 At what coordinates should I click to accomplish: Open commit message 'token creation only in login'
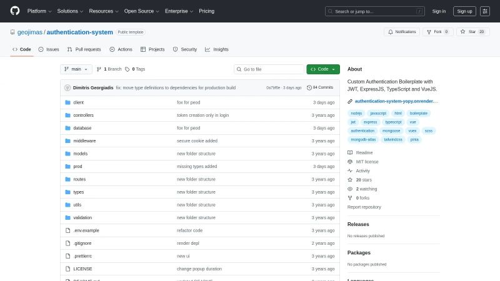click(x=202, y=116)
